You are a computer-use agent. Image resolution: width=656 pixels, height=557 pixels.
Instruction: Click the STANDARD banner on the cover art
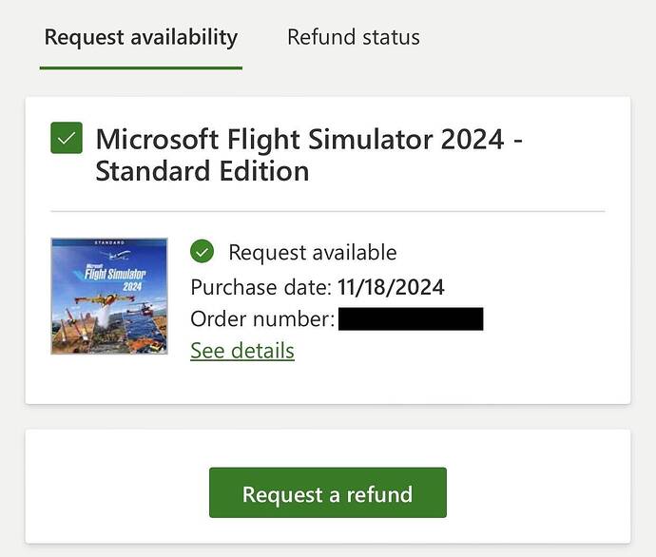click(x=109, y=242)
